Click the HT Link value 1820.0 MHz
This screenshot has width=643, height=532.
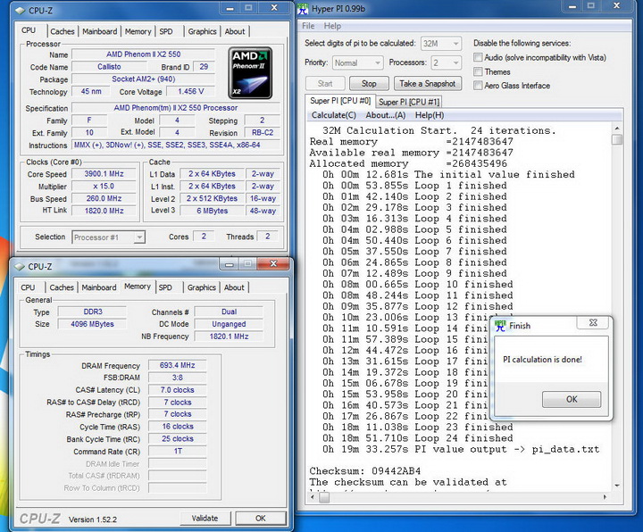tap(104, 211)
